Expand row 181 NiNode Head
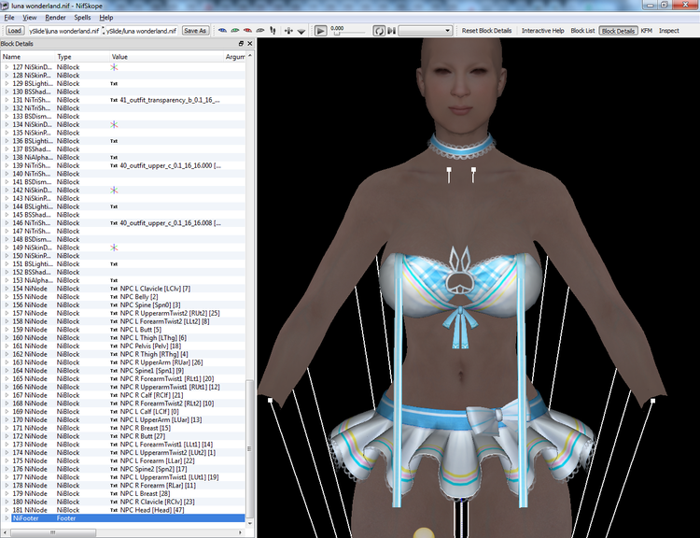 coord(7,510)
